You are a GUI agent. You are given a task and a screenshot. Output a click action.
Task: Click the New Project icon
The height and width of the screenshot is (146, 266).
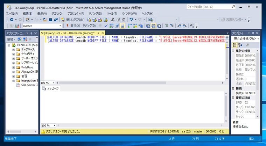click(28, 20)
